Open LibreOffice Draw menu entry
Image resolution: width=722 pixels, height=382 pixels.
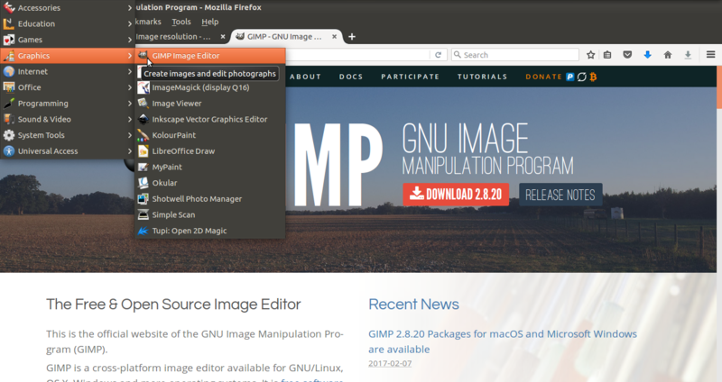(x=210, y=150)
